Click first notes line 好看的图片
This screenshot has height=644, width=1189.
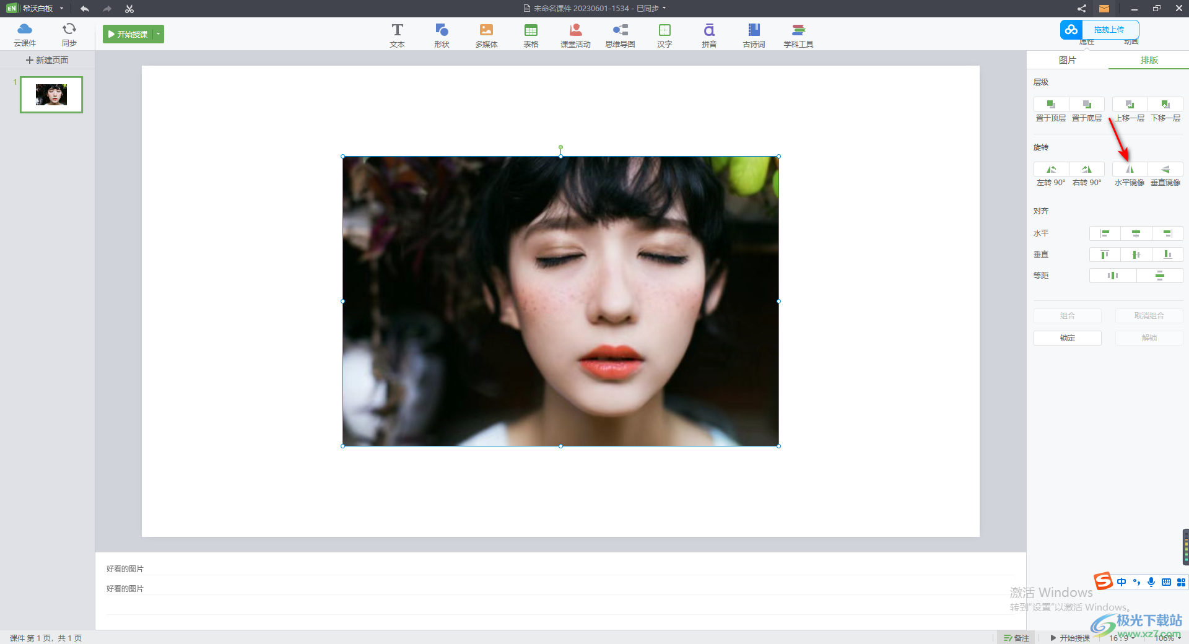pos(125,569)
